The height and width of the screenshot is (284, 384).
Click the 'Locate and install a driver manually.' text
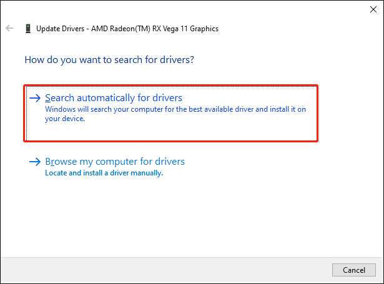(x=104, y=173)
